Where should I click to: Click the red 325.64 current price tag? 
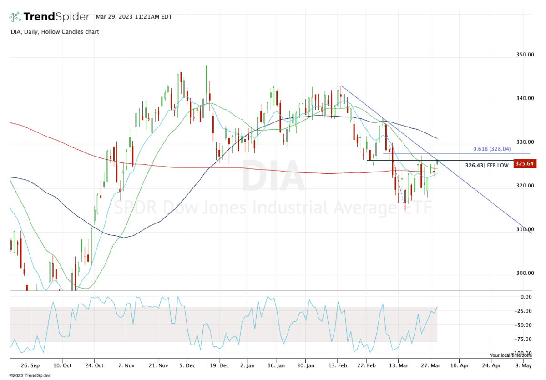[525, 164]
